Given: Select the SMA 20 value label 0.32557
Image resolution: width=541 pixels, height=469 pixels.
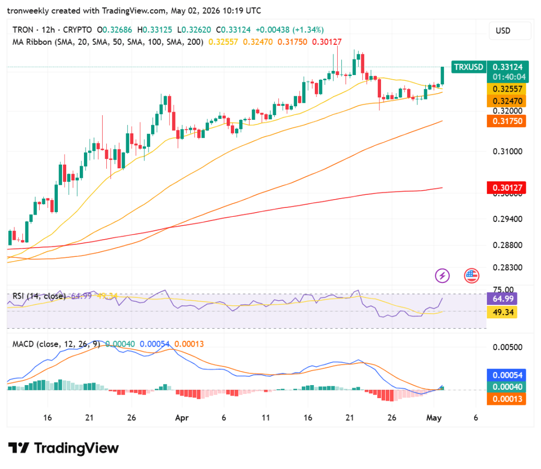Looking at the screenshot, I should coord(507,89).
